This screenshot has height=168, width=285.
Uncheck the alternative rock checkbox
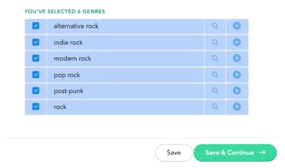(36, 26)
